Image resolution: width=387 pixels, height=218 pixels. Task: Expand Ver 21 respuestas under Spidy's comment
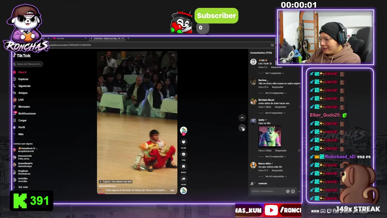click(x=275, y=157)
